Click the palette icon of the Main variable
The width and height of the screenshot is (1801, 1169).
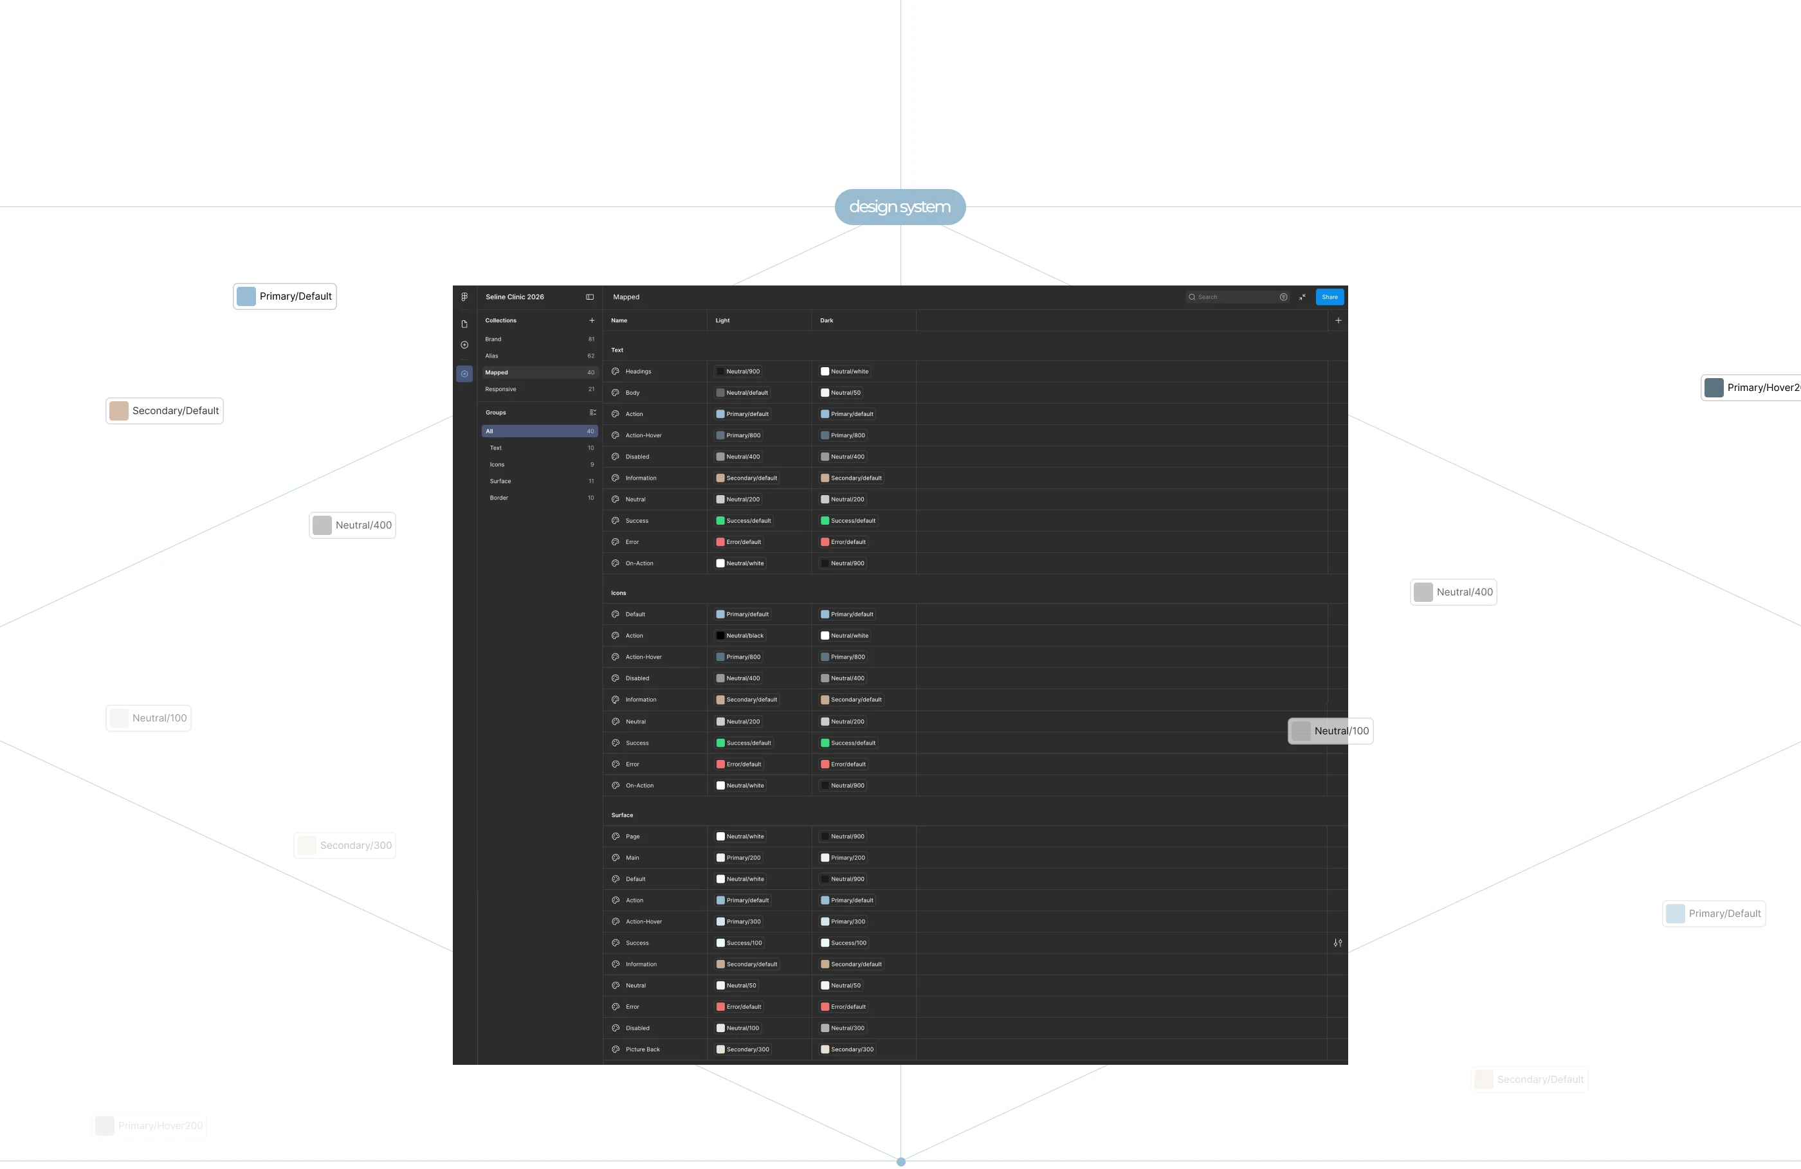(615, 857)
